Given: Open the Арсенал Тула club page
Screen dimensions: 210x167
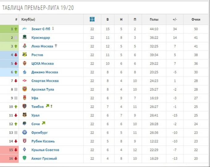Looking at the screenshot, I should [43, 90].
